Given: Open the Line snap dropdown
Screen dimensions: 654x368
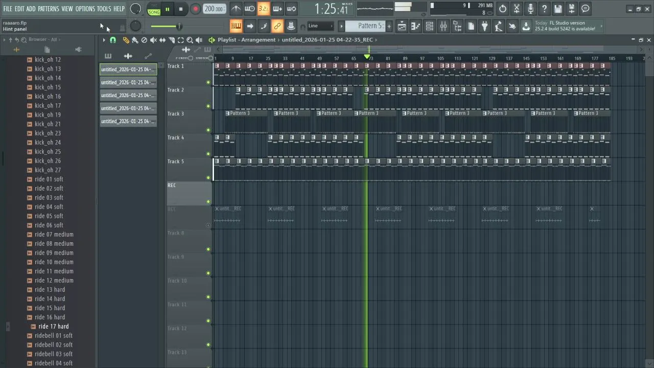Looking at the screenshot, I should pos(320,26).
